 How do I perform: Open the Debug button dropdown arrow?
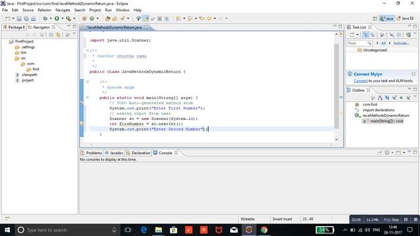point(51,18)
